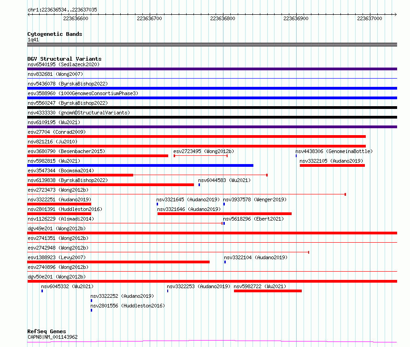Click the nsv3321646 (Audano2019) label

pos(189,209)
